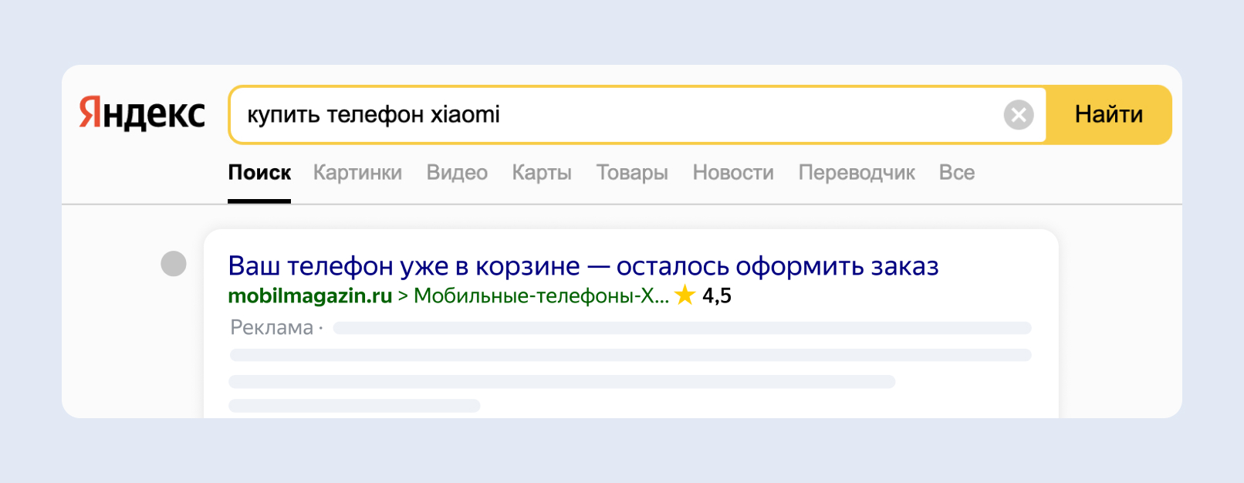Screen dimensions: 1244x483
Task: Click the 4,5 rating value
Action: coord(717,296)
